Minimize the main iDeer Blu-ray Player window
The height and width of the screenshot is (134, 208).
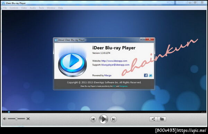tap(190, 2)
